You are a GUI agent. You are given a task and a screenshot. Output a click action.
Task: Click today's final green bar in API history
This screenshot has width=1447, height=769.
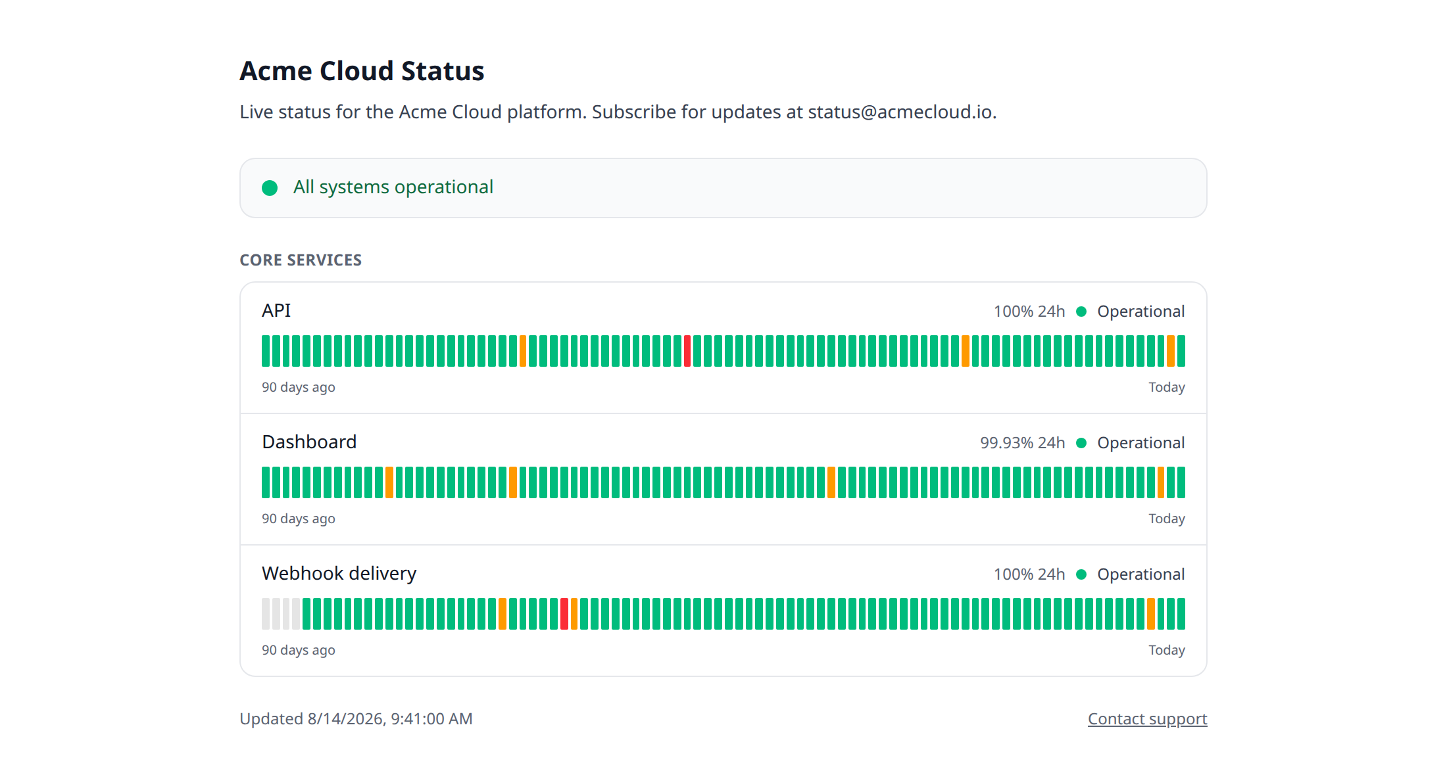1181,351
